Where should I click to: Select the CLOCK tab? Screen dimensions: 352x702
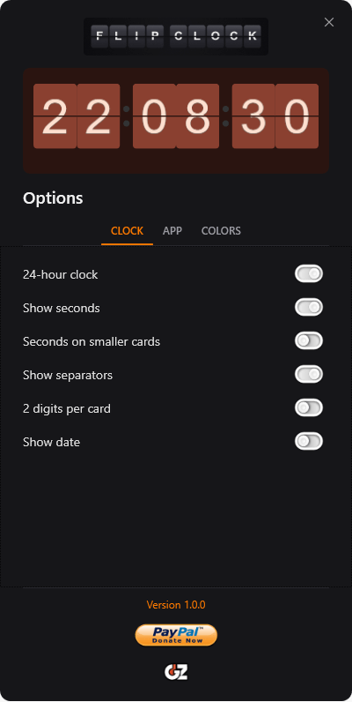128,231
